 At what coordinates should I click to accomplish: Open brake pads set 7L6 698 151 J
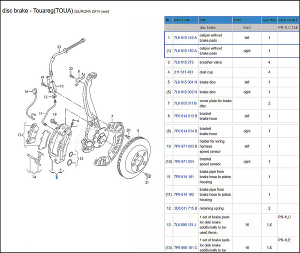click(185, 225)
